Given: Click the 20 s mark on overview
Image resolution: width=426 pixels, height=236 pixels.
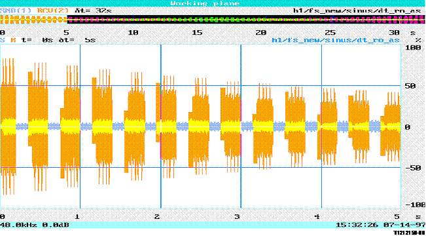Looking at the screenshot, I should point(261,33).
